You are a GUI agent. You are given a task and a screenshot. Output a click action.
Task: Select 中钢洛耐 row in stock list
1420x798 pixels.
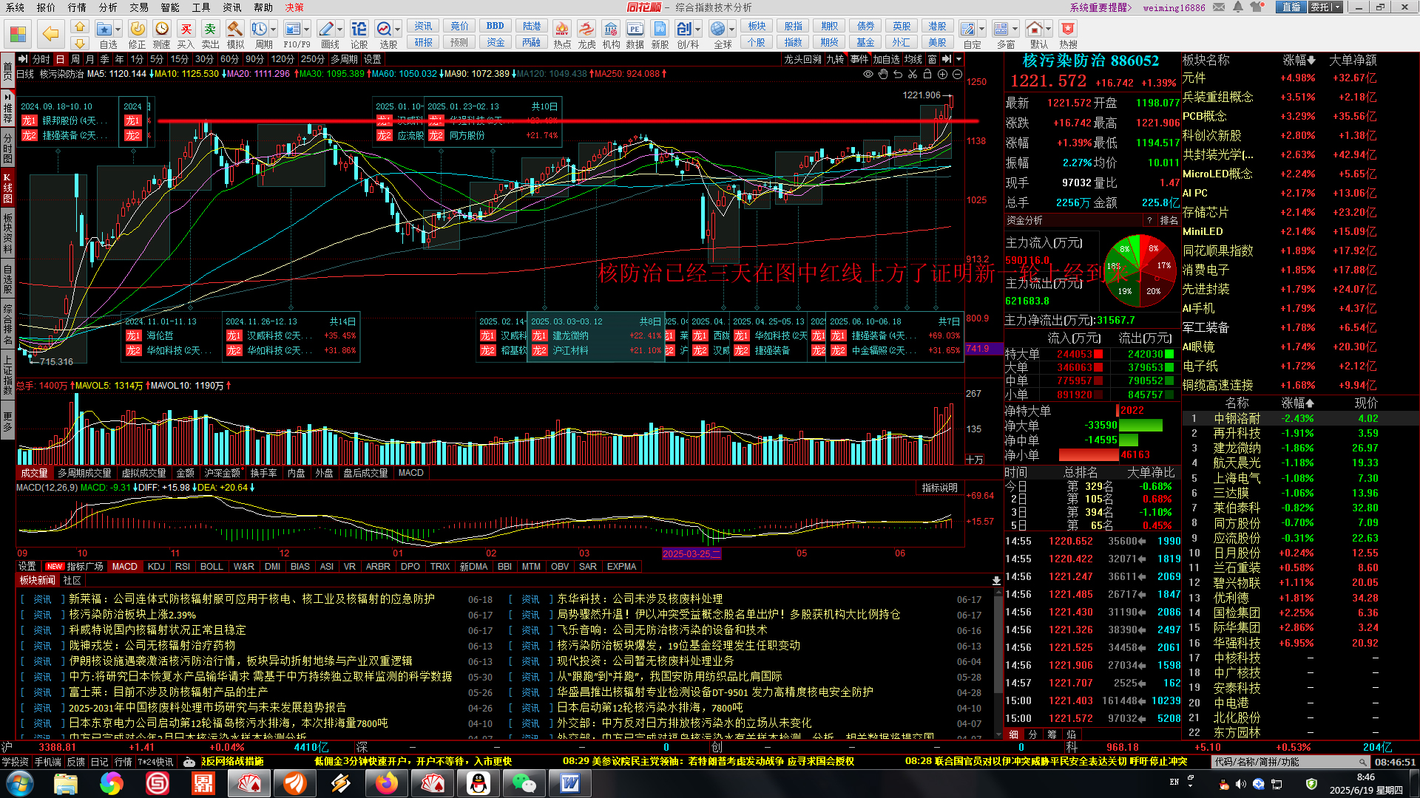point(1300,418)
